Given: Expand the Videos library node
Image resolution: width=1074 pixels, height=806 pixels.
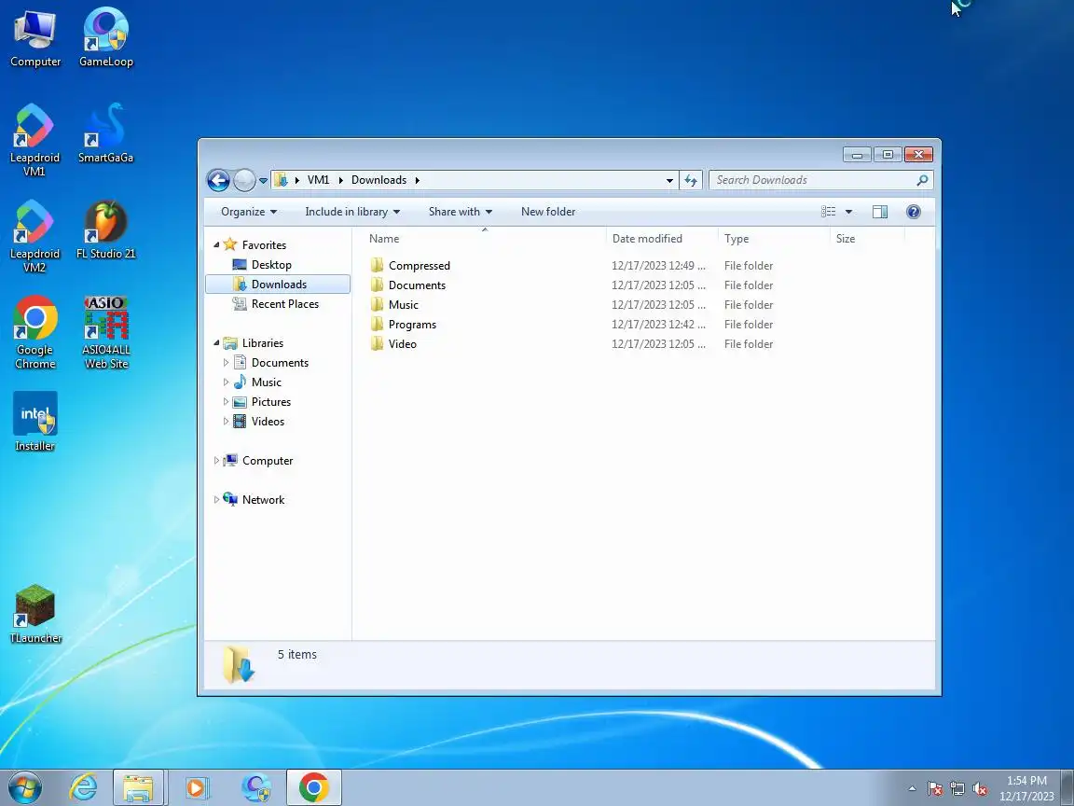Looking at the screenshot, I should [x=226, y=422].
